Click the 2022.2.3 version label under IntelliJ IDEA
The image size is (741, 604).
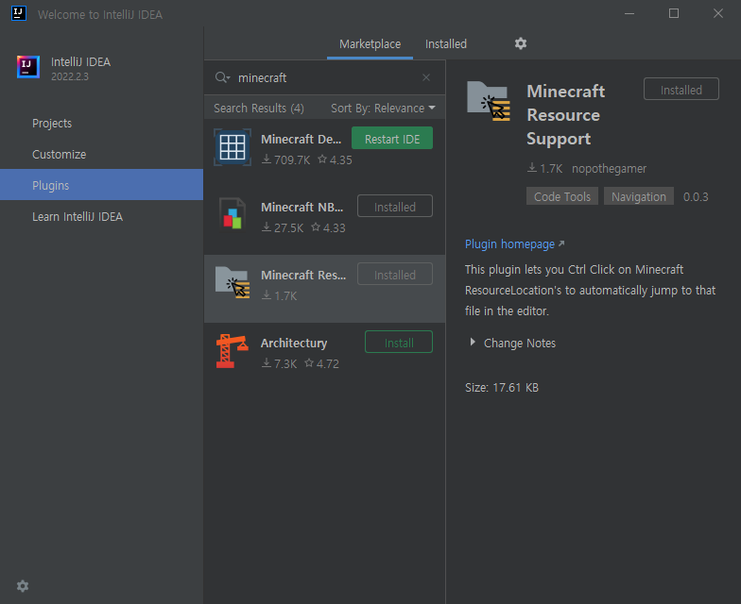point(70,76)
